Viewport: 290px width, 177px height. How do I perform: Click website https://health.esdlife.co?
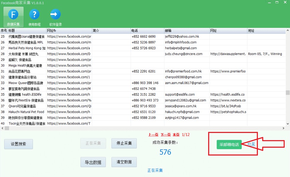pos(227,95)
